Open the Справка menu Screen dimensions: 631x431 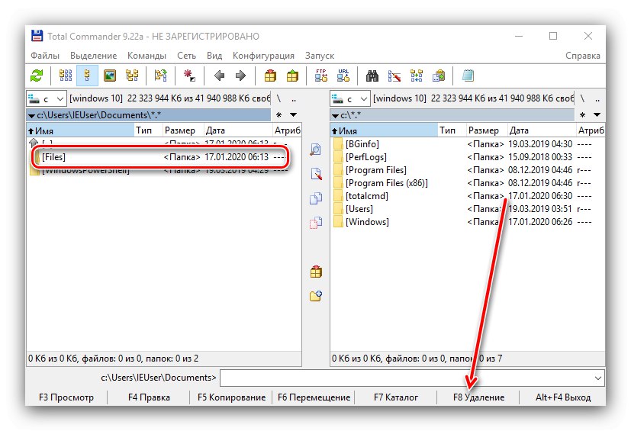tap(583, 56)
